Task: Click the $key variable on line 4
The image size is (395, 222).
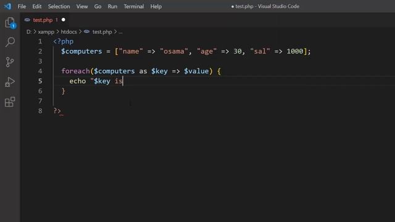Action: tap(159, 72)
